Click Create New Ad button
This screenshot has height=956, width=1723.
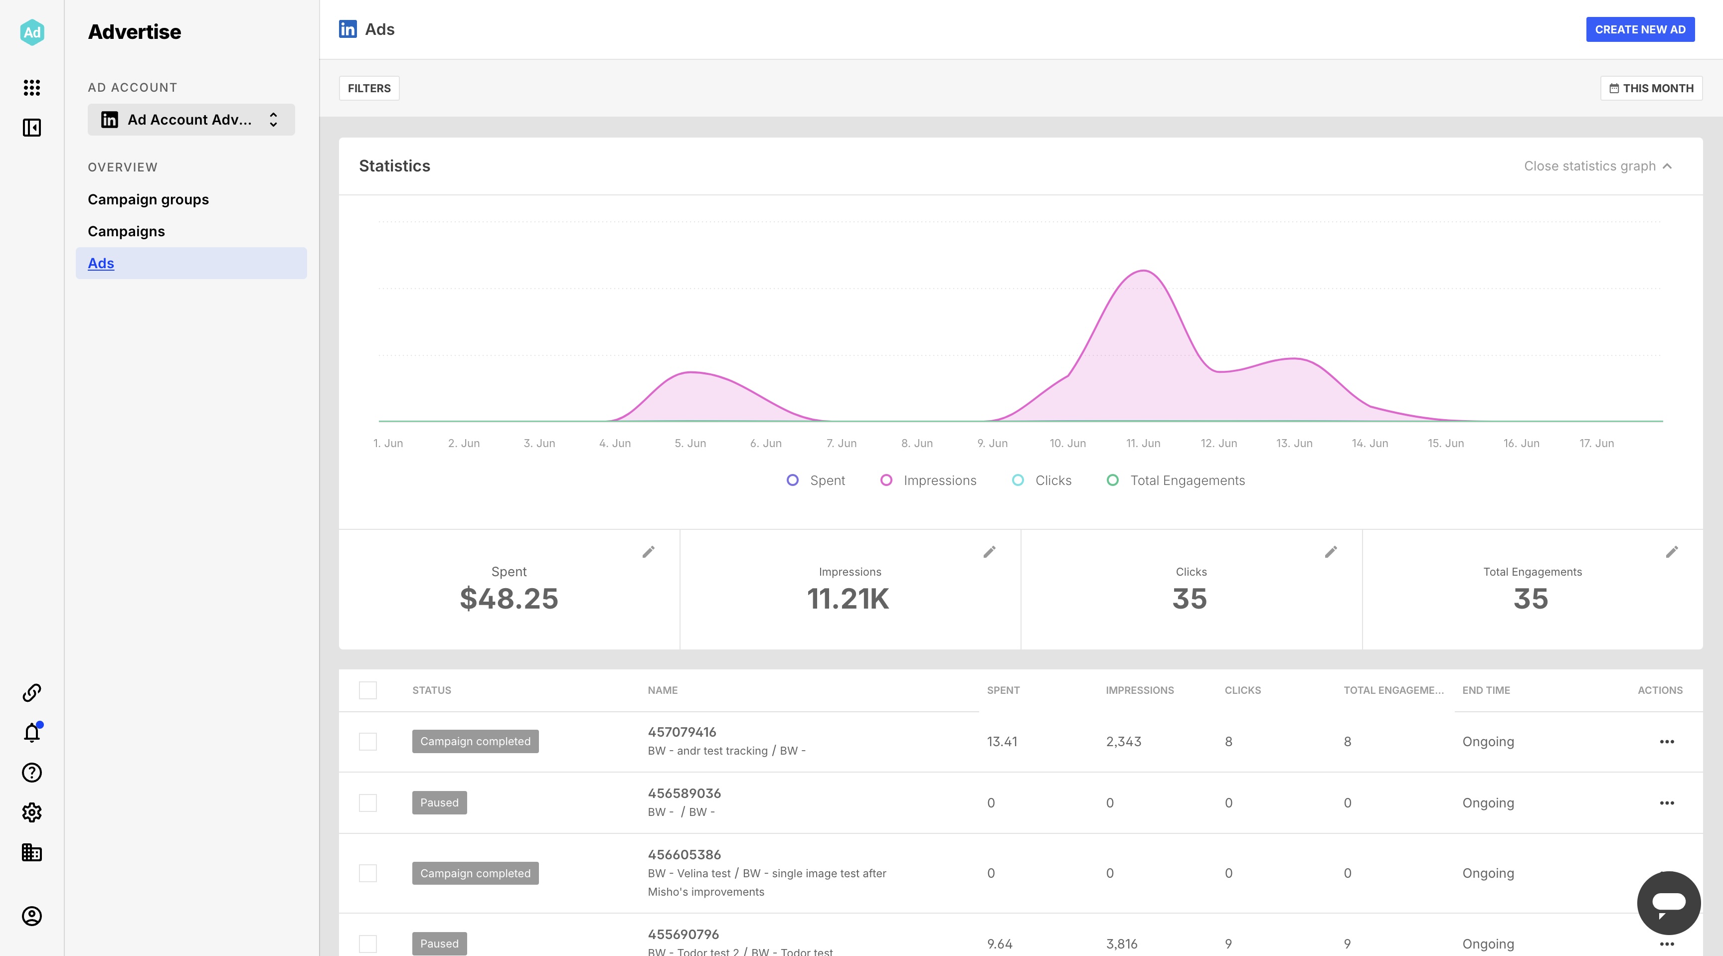[x=1640, y=29]
